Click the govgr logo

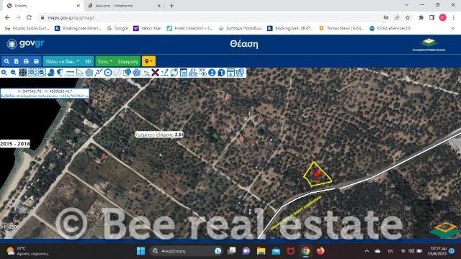coord(26,44)
